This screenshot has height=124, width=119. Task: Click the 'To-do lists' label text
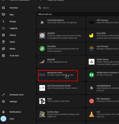tap(14, 56)
